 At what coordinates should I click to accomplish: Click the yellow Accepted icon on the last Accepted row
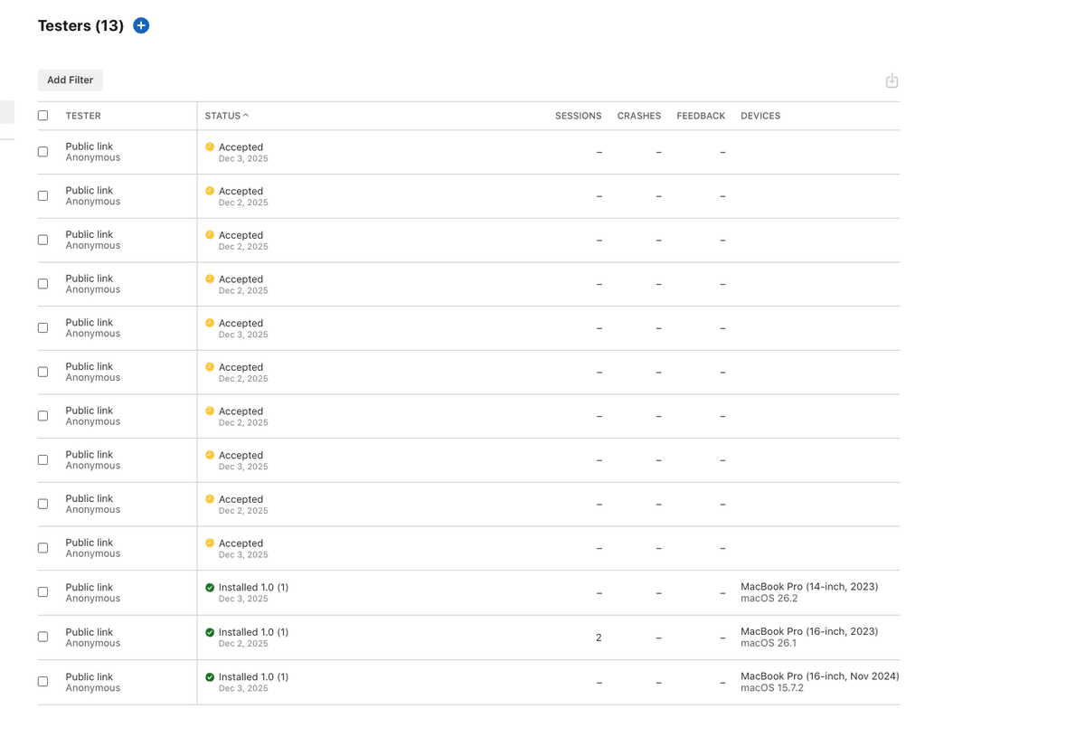210,543
